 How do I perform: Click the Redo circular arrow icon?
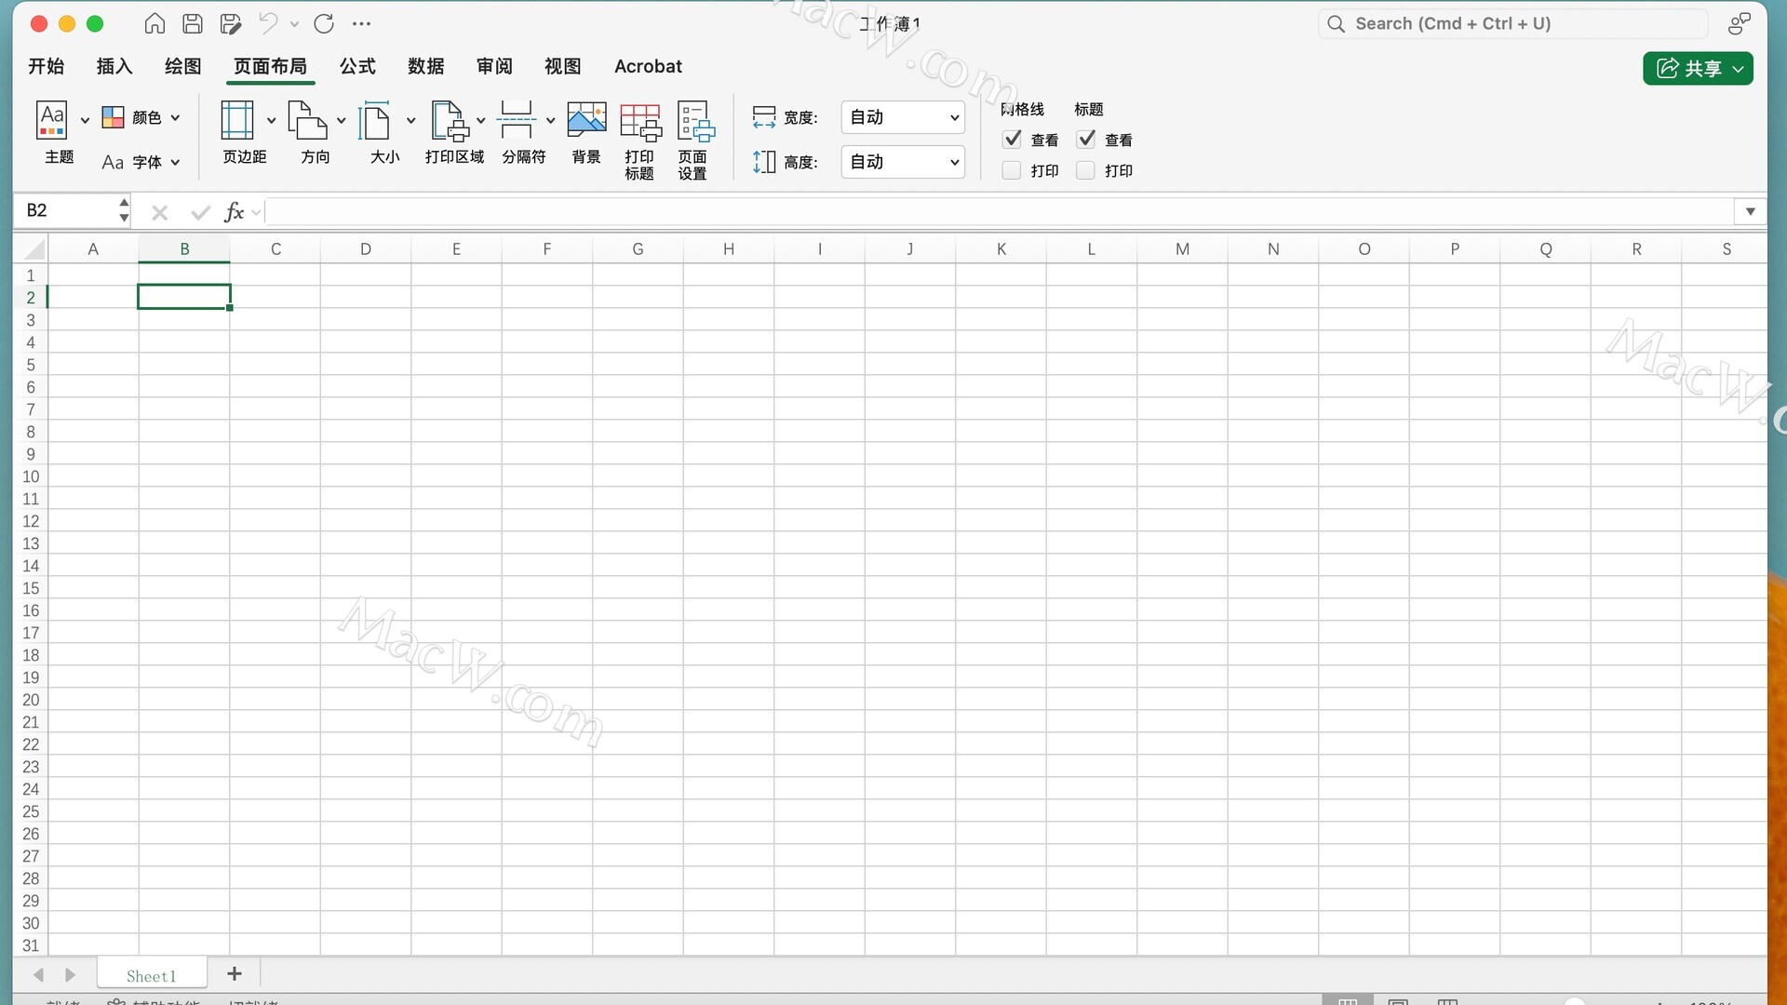click(x=324, y=23)
